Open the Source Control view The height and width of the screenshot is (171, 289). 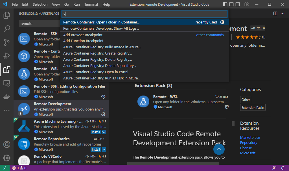(x=7, y=42)
